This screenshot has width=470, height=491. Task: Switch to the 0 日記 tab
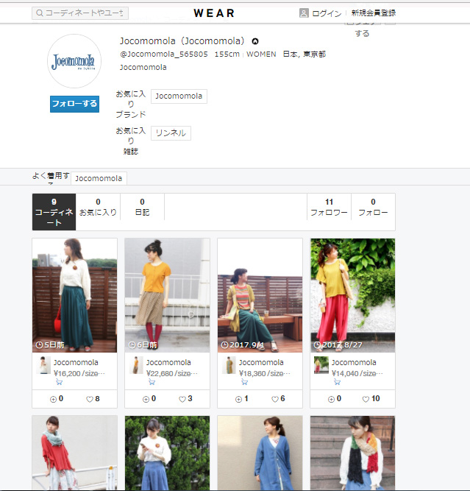[x=142, y=208]
